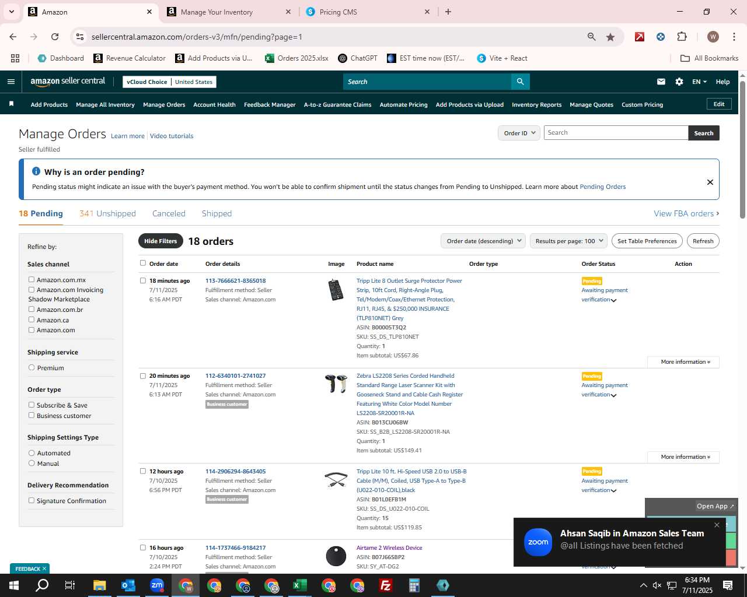Open the Chrome extensions puzzle icon
This screenshot has width=747, height=597.
[x=682, y=37]
